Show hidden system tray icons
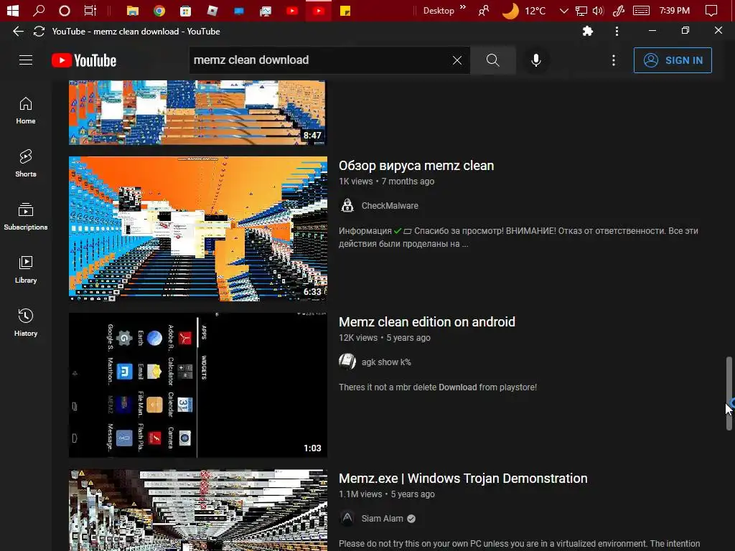 coord(564,10)
